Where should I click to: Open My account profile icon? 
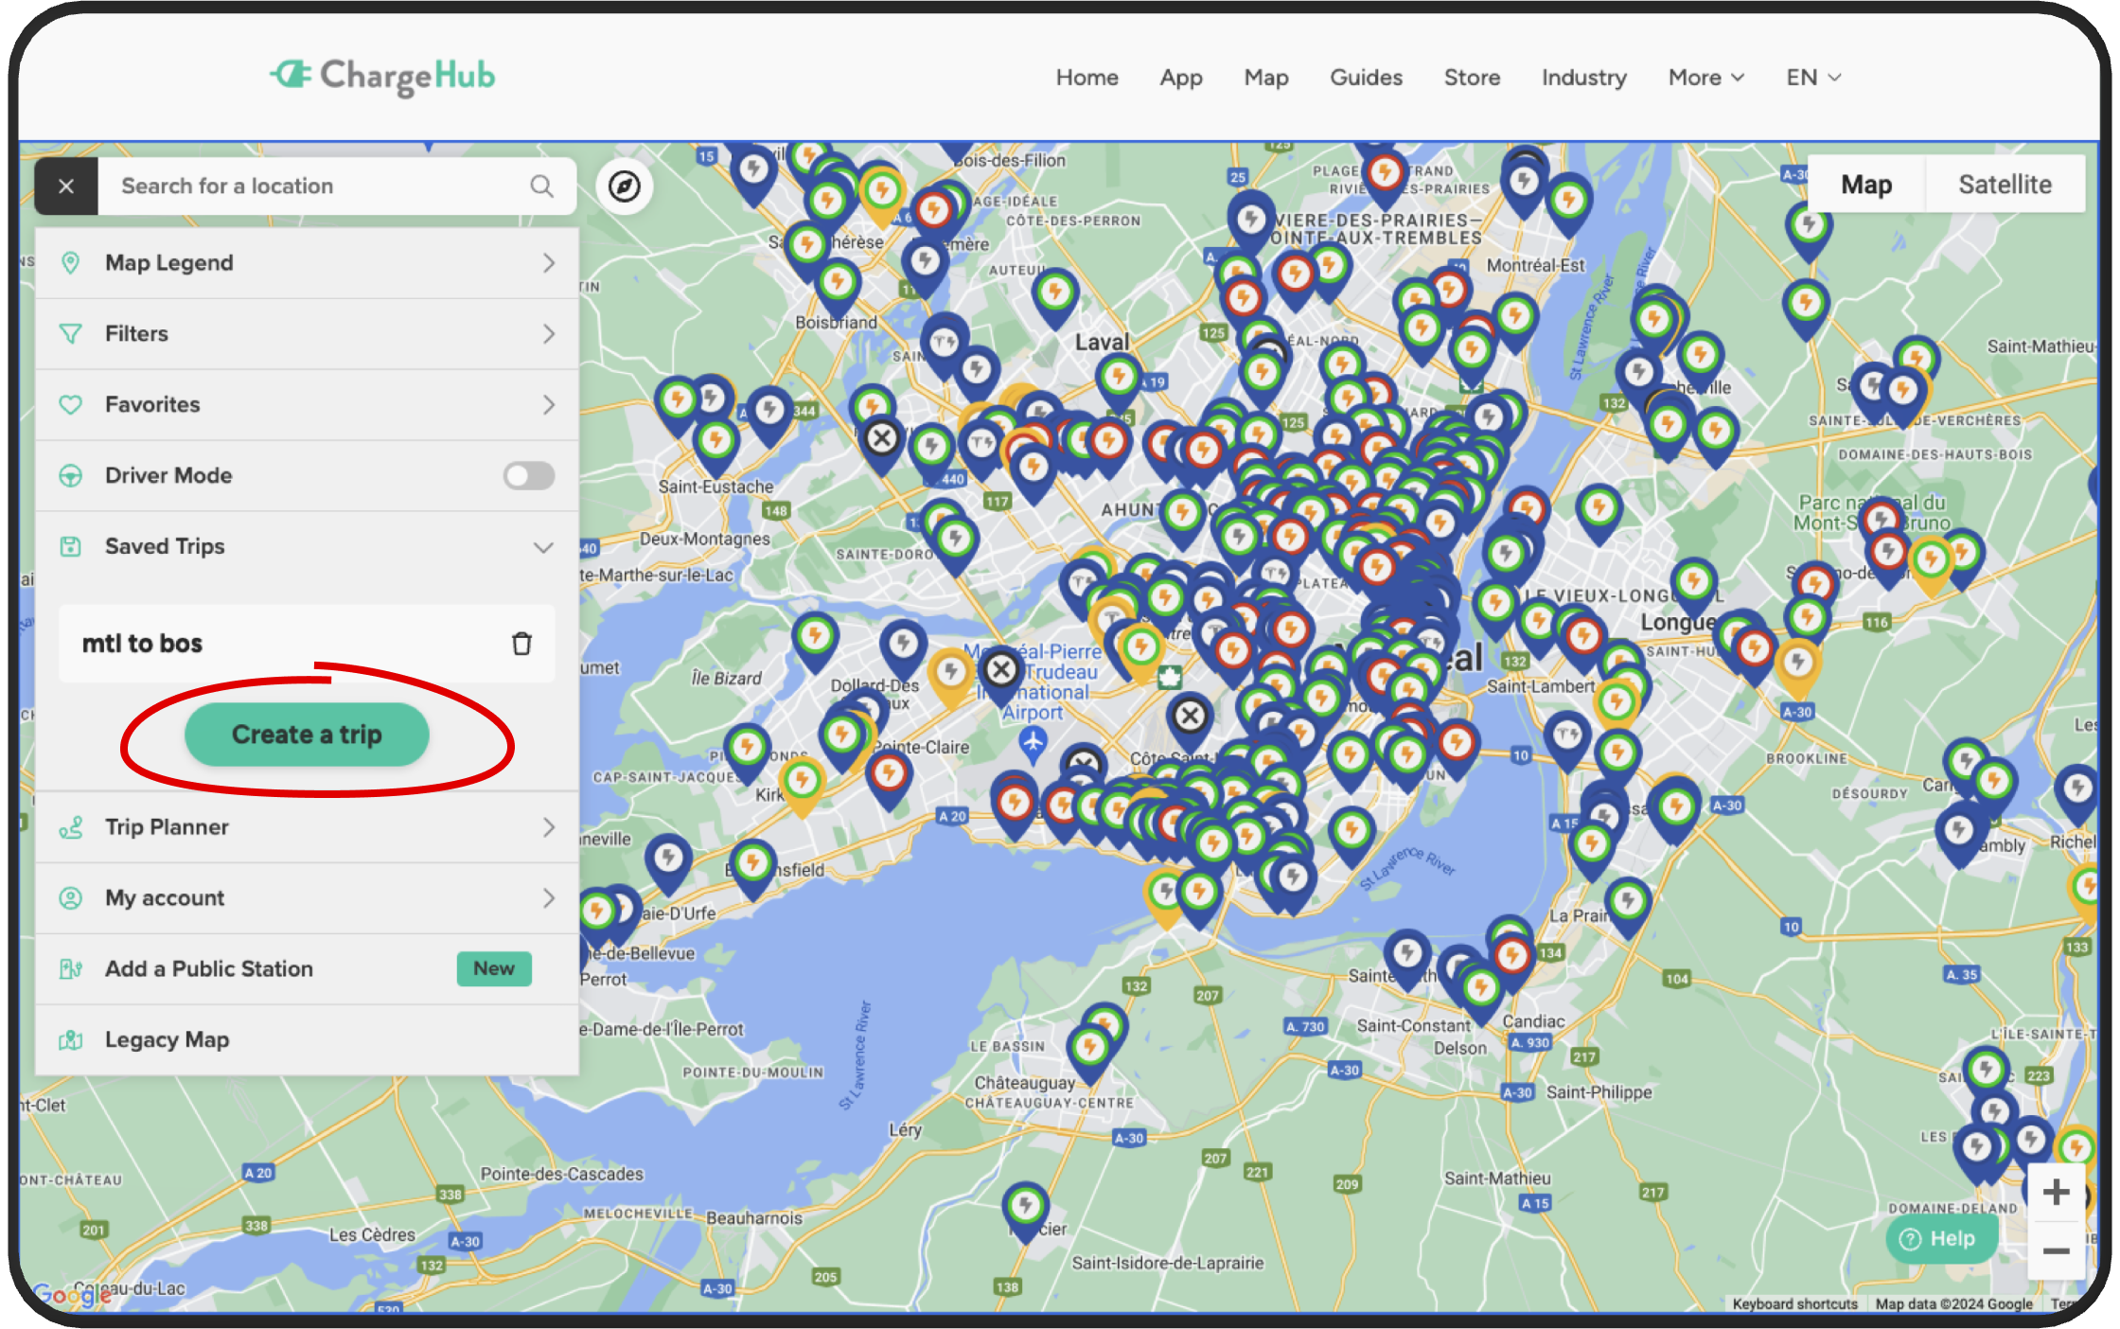72,897
